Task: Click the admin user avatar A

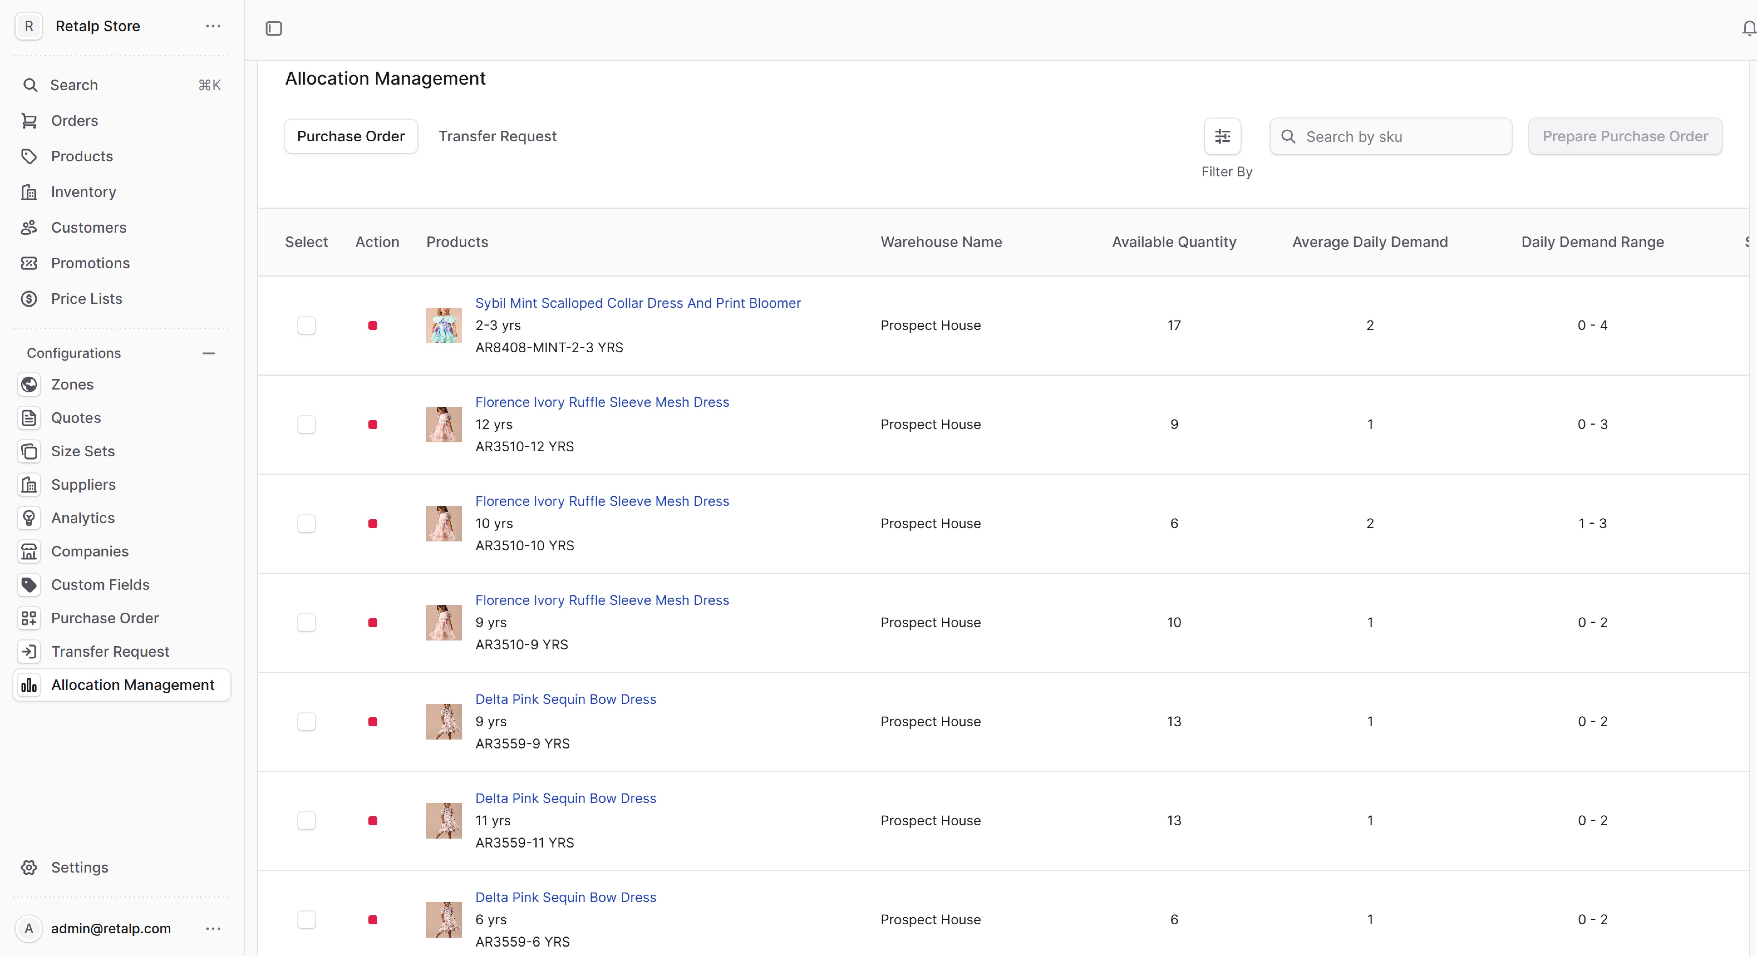Action: point(29,929)
